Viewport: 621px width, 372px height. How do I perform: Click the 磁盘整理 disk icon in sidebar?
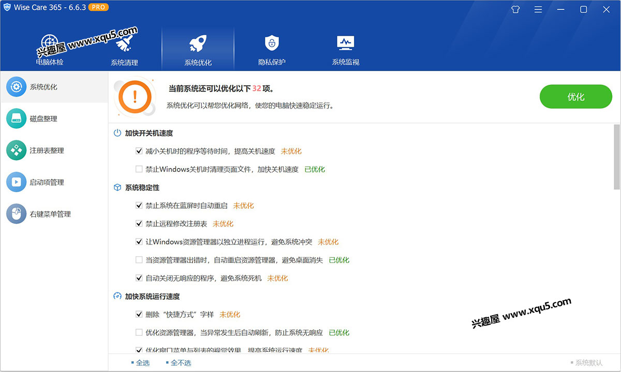(16, 118)
